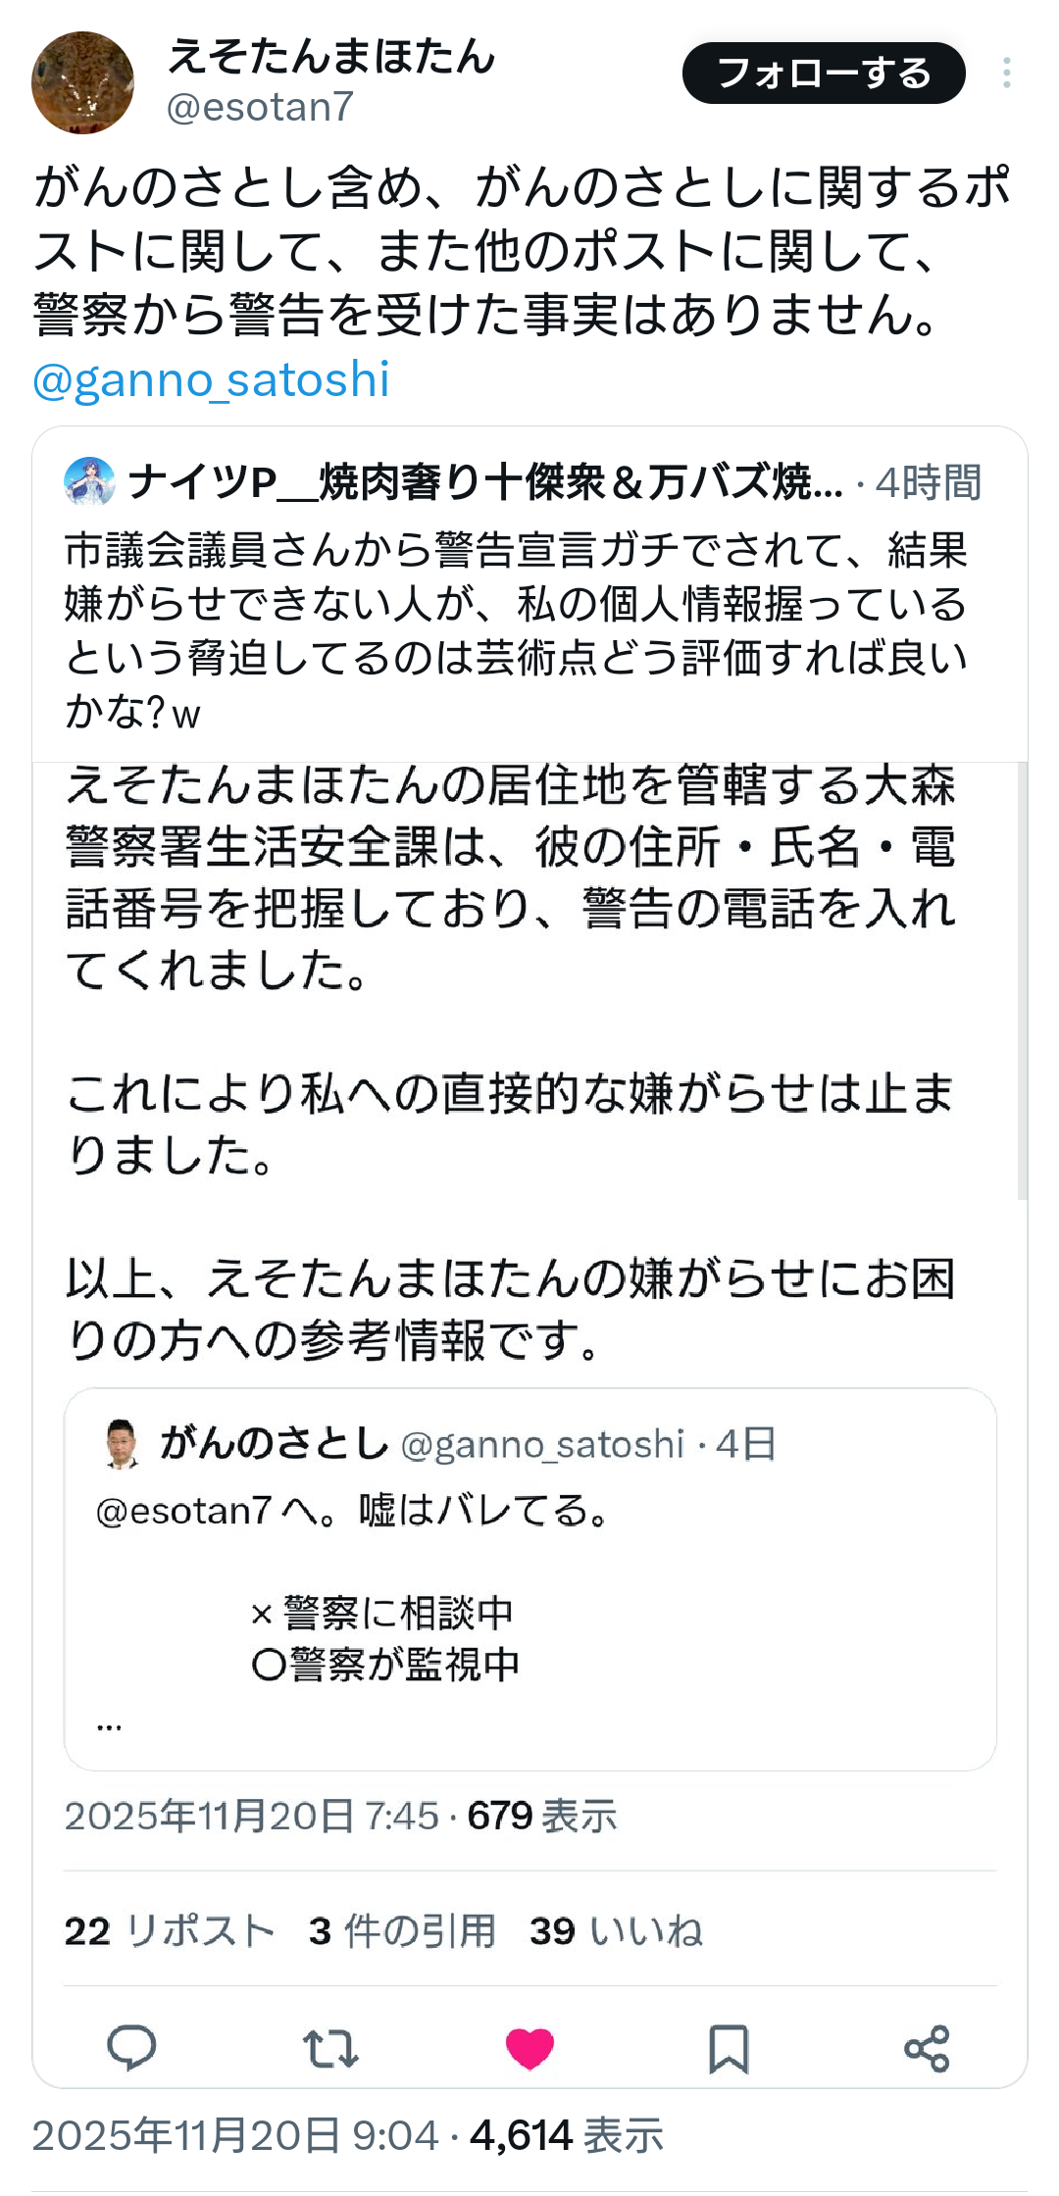Unlike the post via pink heart
Screen dimensions: 1059x2196
pos(529,2048)
